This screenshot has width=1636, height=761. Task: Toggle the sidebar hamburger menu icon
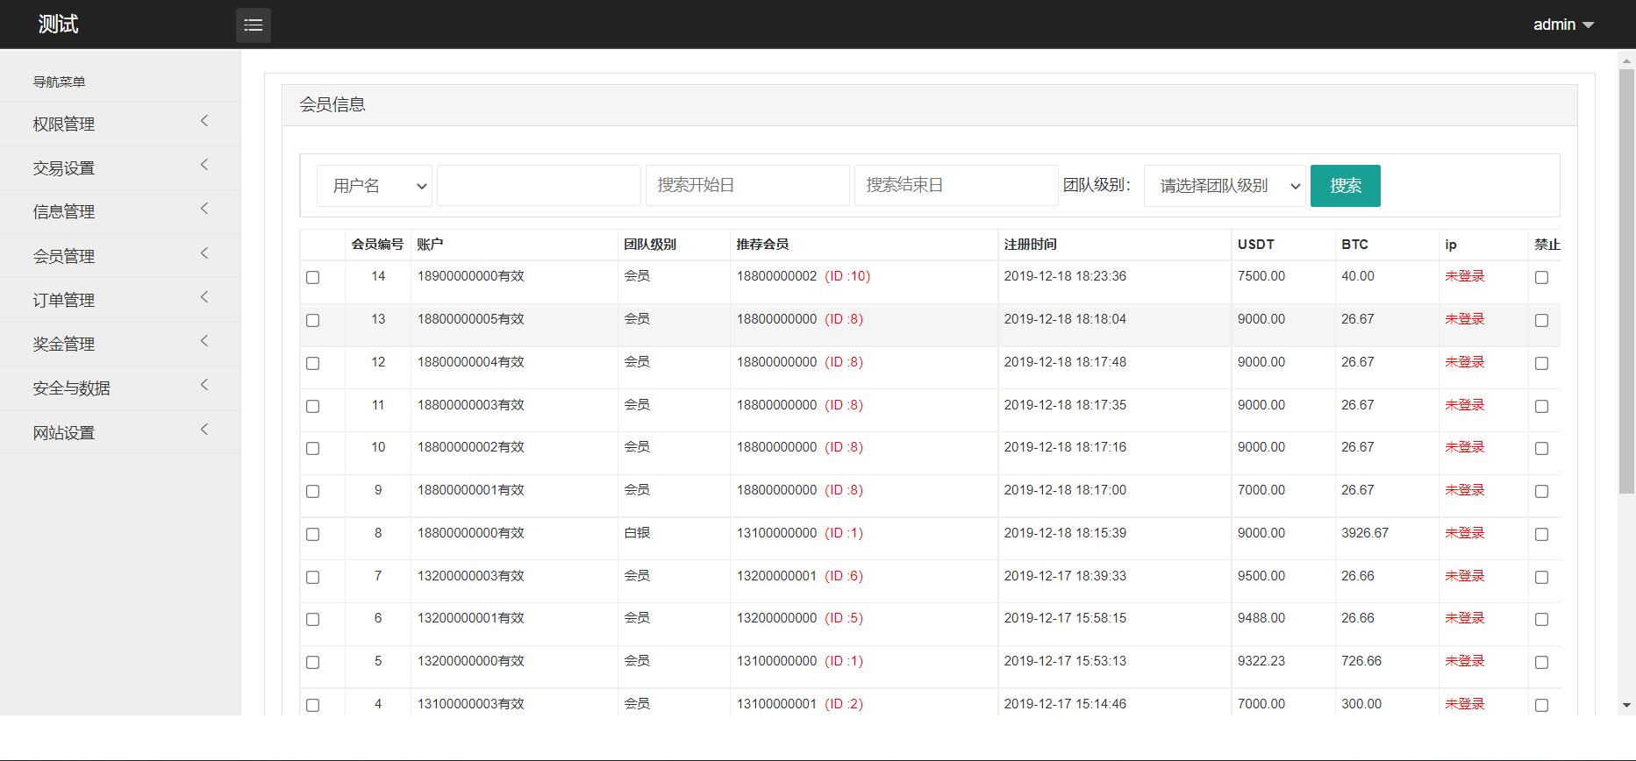(x=253, y=25)
